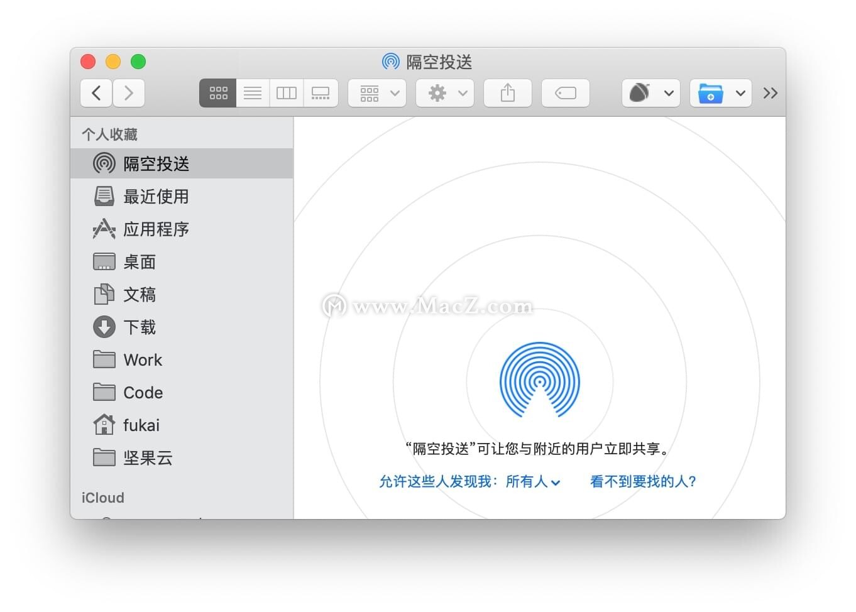Click the Code folder icon
856x612 pixels.
[x=104, y=392]
